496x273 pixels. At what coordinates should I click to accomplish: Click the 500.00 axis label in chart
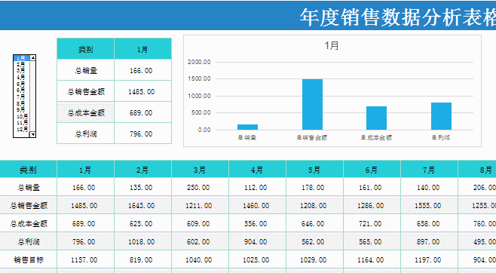click(x=201, y=112)
